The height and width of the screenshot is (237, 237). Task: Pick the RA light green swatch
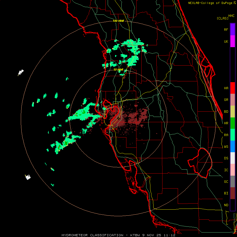tap(233, 135)
